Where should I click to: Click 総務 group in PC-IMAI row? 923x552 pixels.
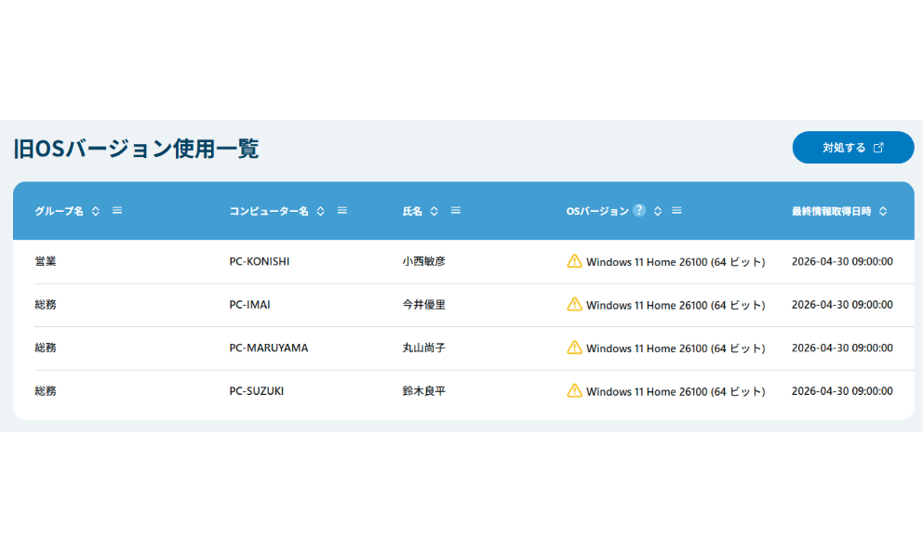pyautogui.click(x=46, y=305)
